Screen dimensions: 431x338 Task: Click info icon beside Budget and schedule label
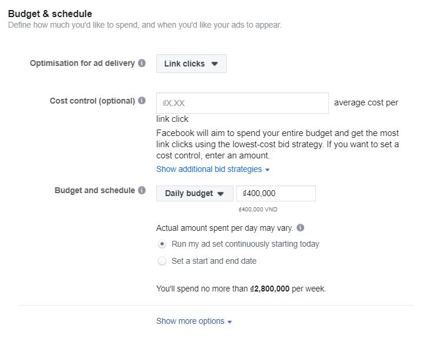tap(142, 190)
